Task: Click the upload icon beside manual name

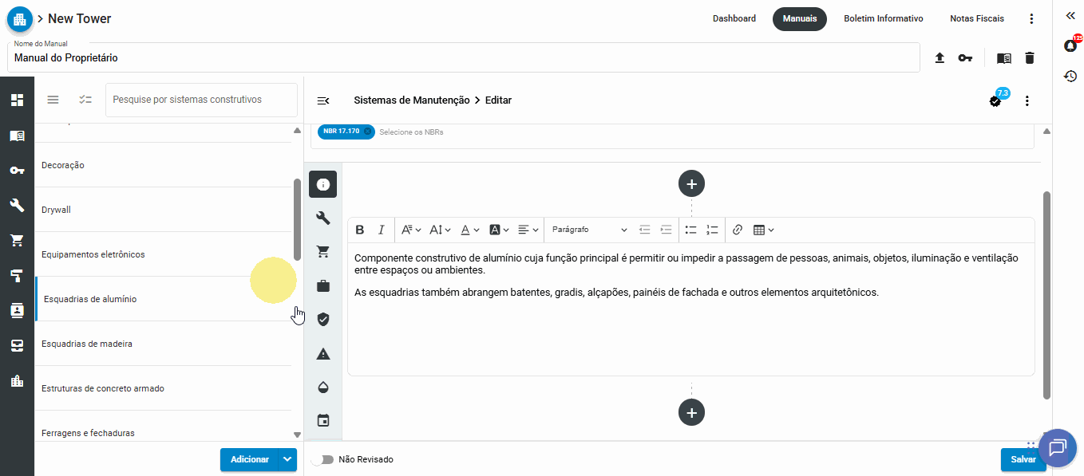Action: pyautogui.click(x=940, y=58)
